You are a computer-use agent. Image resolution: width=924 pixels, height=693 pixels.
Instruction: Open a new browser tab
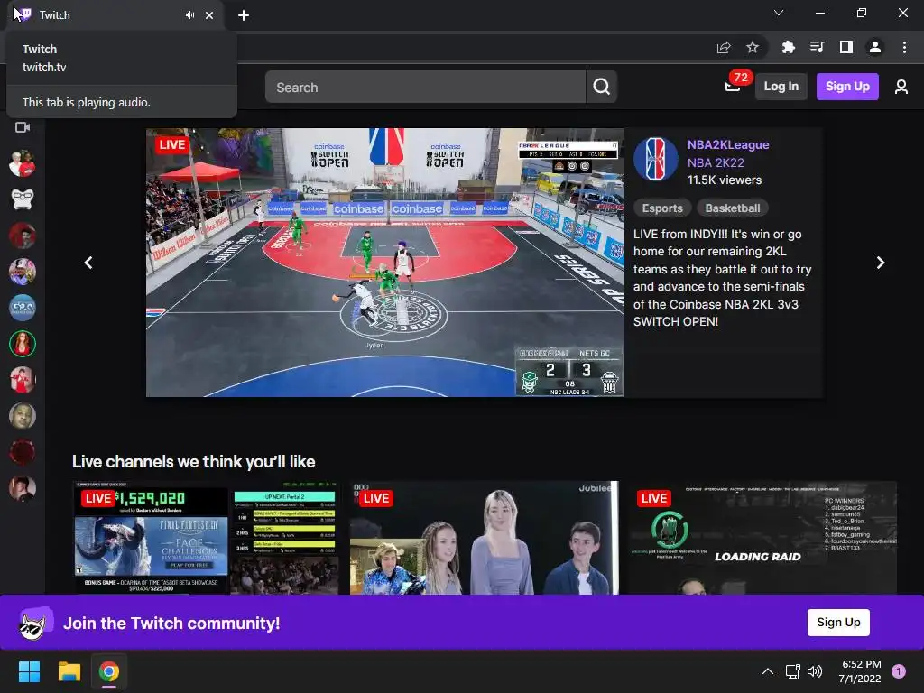pos(244,15)
